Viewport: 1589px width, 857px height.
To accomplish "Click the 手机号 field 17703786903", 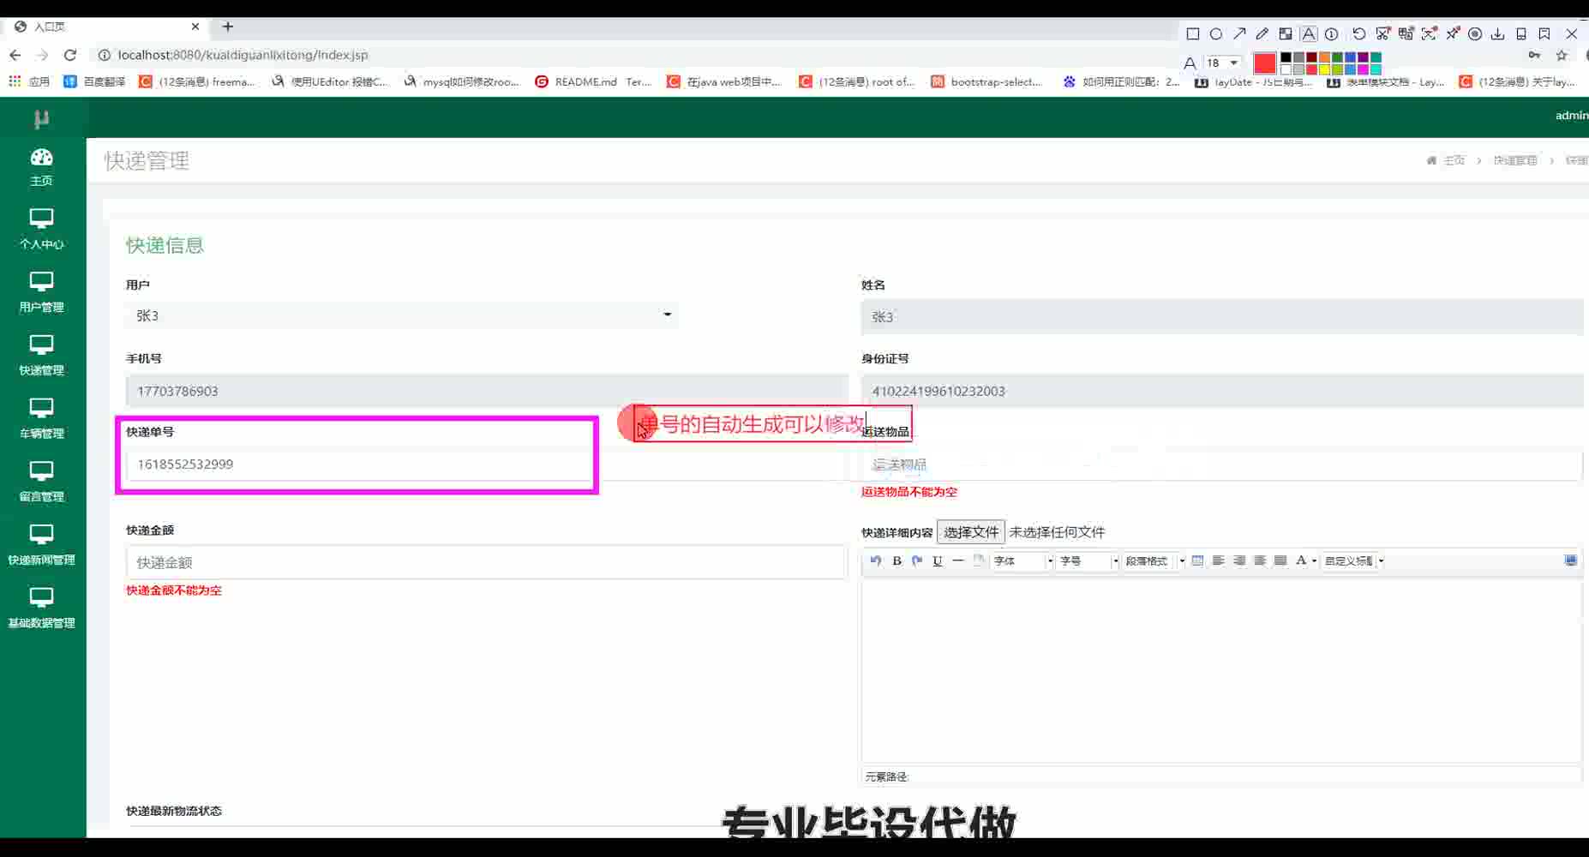I will click(x=487, y=391).
